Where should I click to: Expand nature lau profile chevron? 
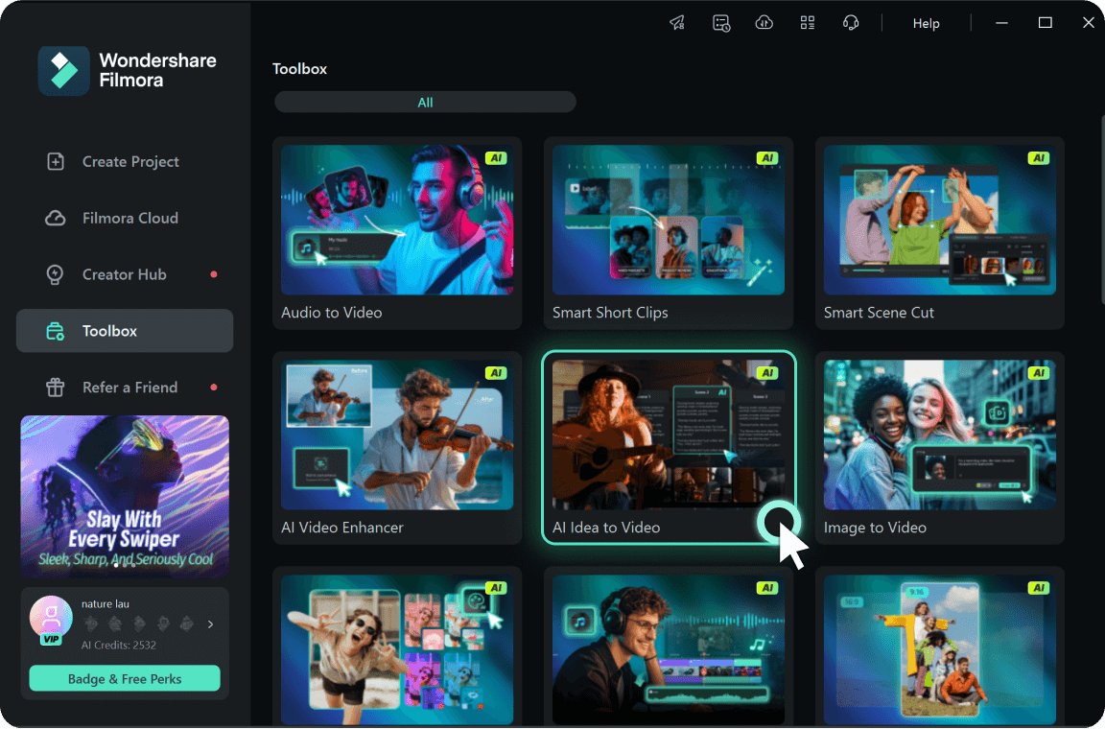click(211, 623)
